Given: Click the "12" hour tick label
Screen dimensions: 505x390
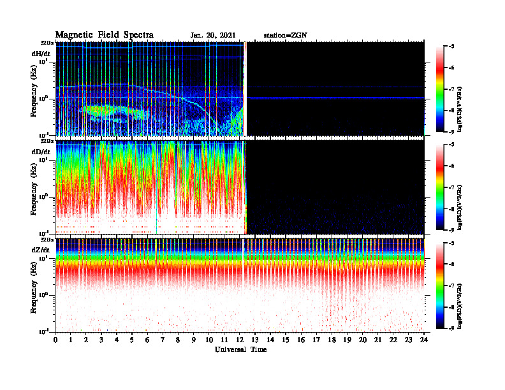Looking at the screenshot, I should pos(240,340).
